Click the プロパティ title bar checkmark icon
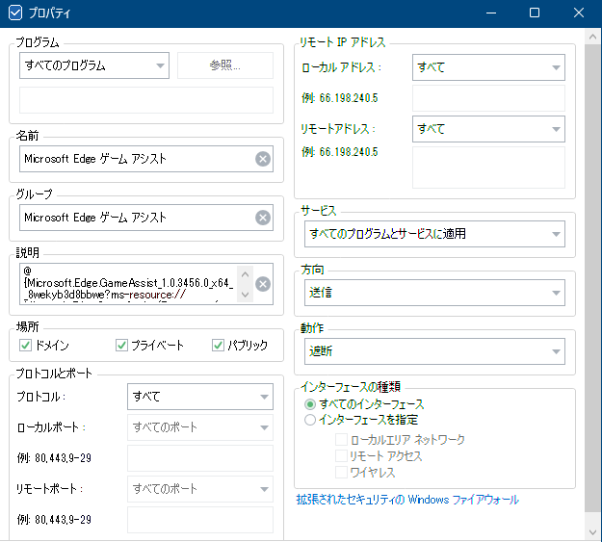Image resolution: width=602 pixels, height=542 pixels. pos(15,13)
